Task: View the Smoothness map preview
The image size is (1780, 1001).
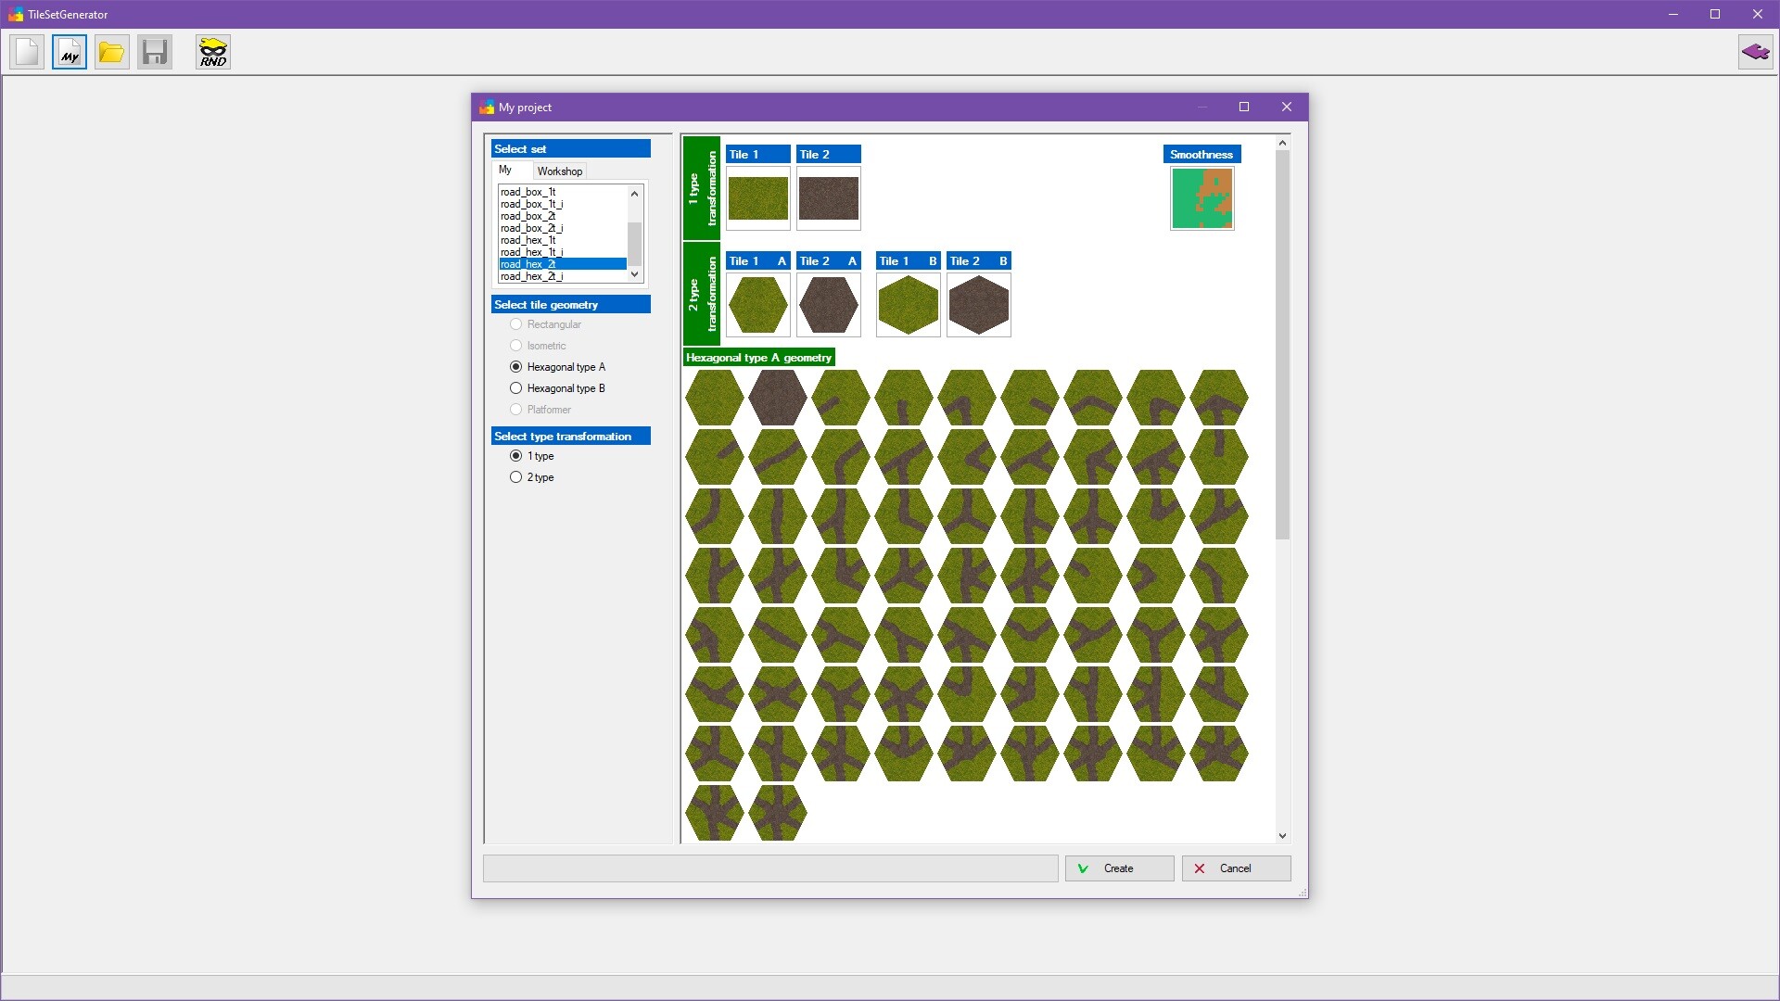Action: click(1201, 197)
